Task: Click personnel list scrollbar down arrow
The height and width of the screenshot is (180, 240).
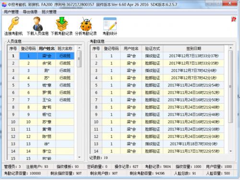Action: pyautogui.click(x=79, y=157)
